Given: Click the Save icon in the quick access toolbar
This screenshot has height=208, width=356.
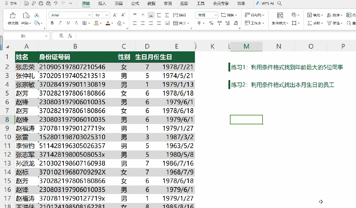Looking at the screenshot, I should 26,4.
